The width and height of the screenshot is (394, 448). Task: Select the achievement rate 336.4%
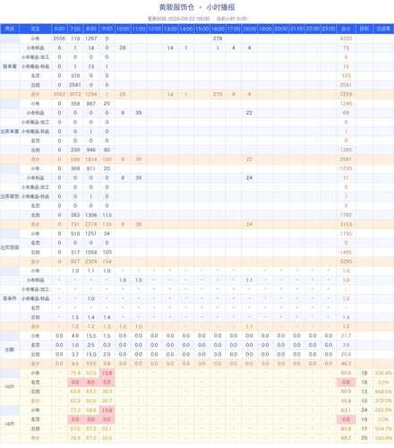pos(383,373)
